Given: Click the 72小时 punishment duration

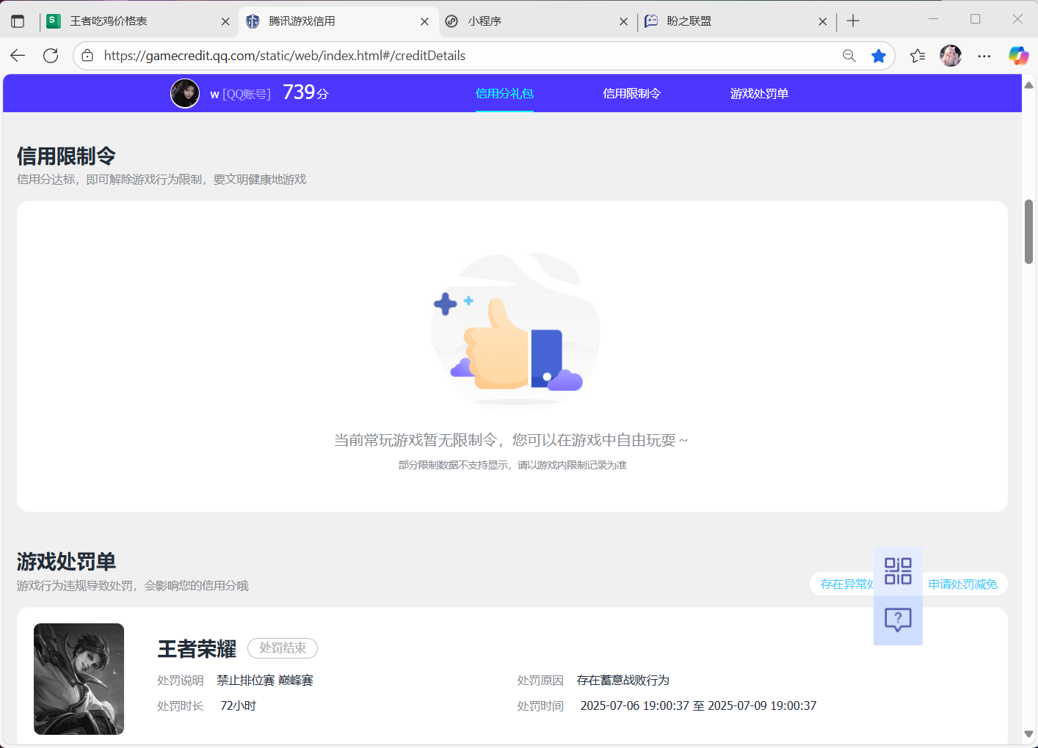Looking at the screenshot, I should [238, 705].
